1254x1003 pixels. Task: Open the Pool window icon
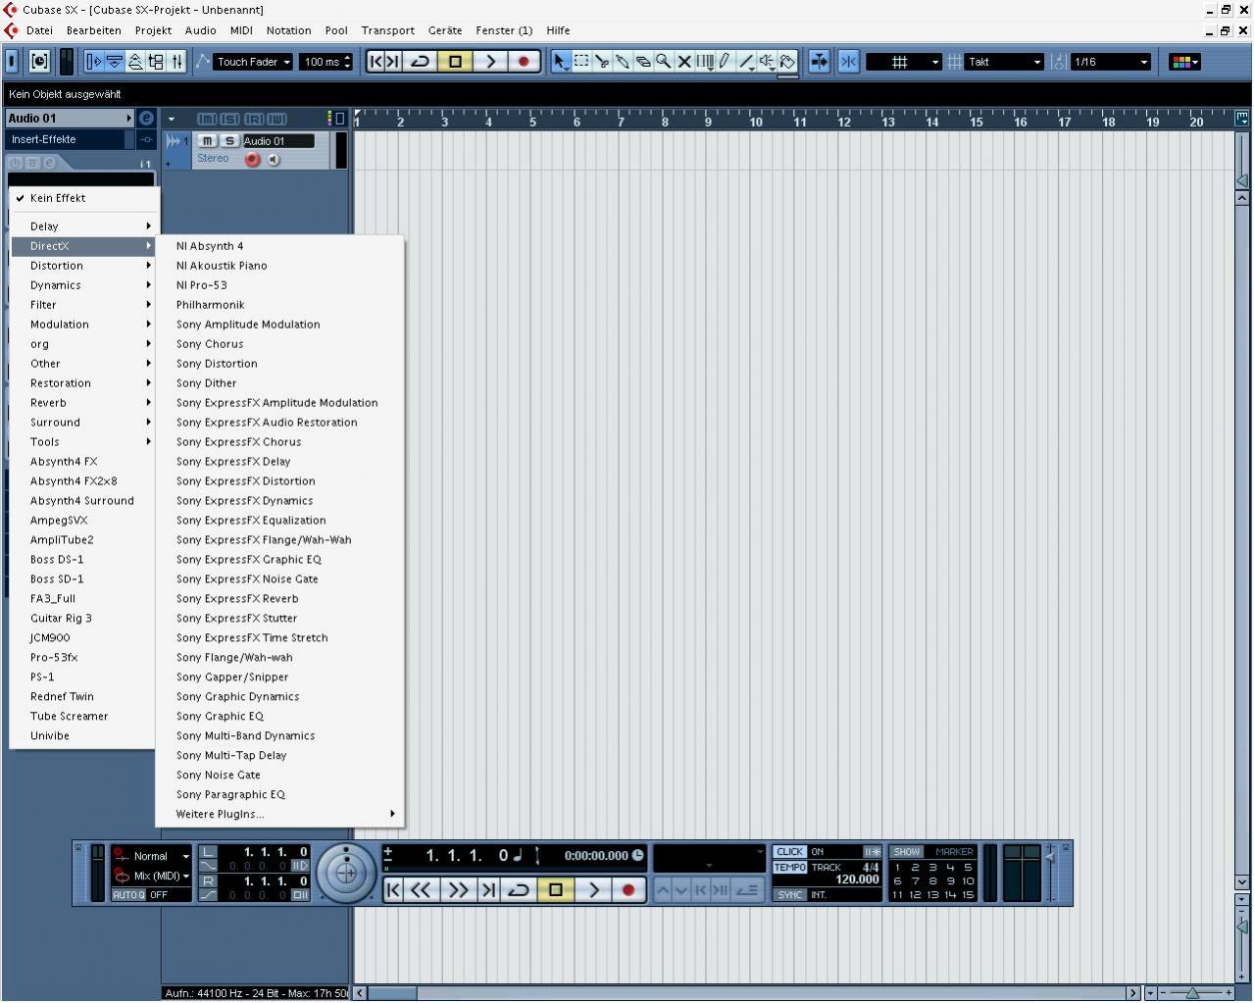pos(156,62)
